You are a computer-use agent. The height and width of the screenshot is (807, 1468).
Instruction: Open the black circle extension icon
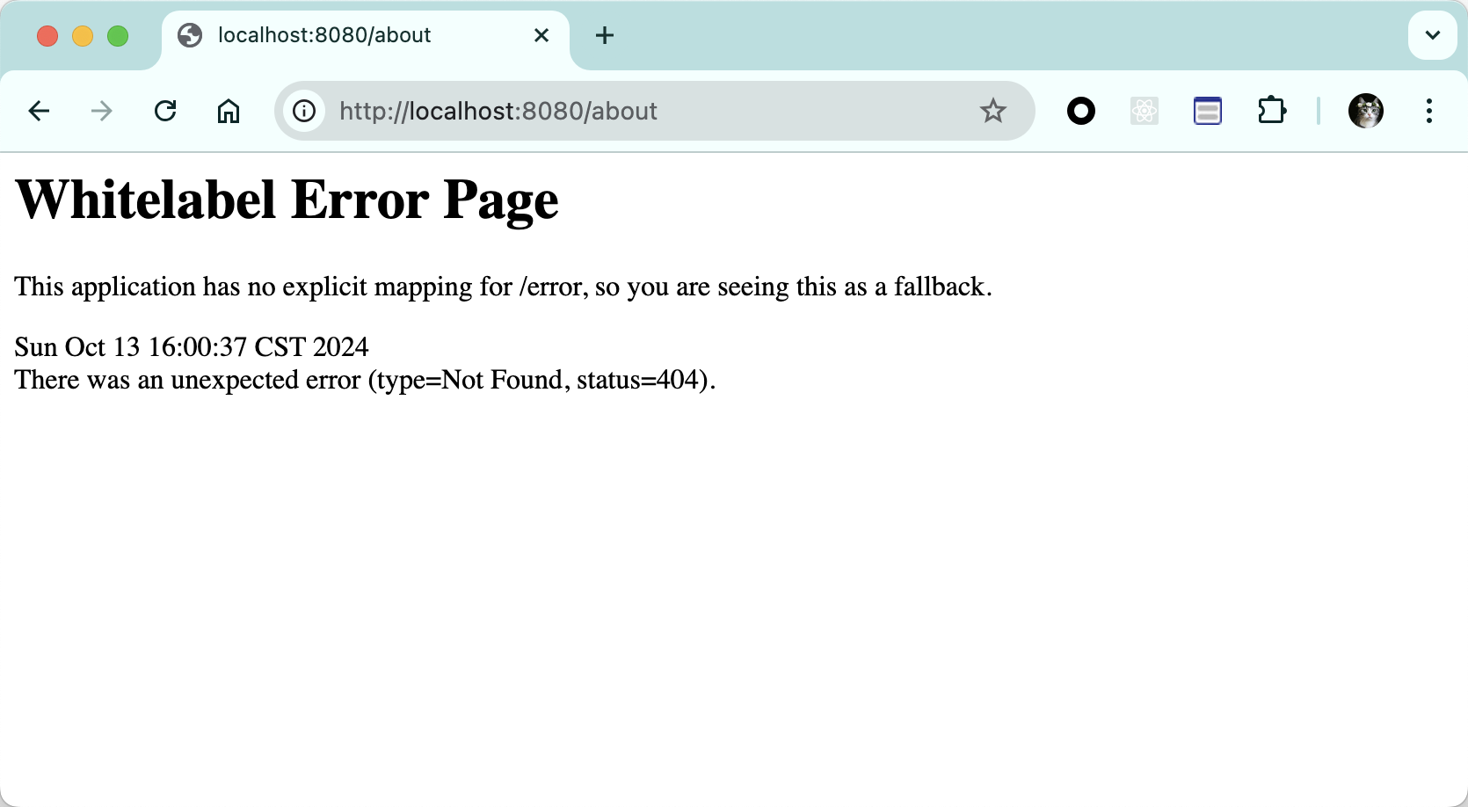tap(1080, 111)
